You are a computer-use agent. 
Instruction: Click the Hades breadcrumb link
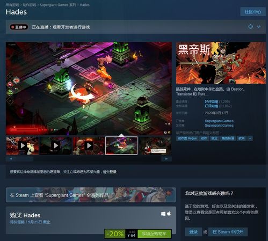[x=84, y=5]
